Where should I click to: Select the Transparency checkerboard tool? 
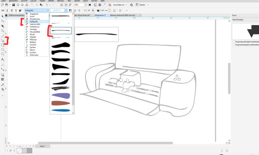click(x=2, y=79)
